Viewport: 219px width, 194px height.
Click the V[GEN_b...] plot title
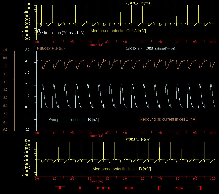(136, 139)
